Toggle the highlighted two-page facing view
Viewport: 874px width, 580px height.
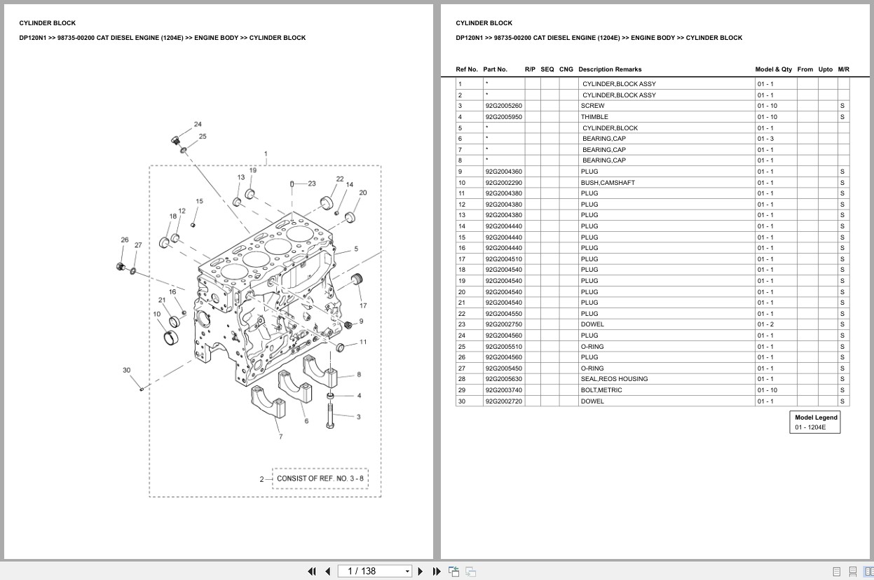pos(869,571)
